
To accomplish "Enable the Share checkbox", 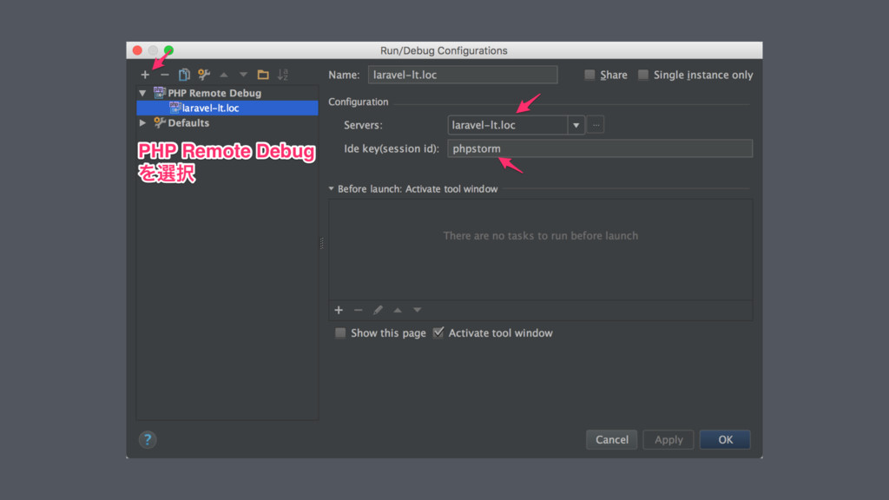I will [x=589, y=75].
